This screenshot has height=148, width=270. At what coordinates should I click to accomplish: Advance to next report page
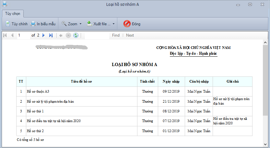44,35
